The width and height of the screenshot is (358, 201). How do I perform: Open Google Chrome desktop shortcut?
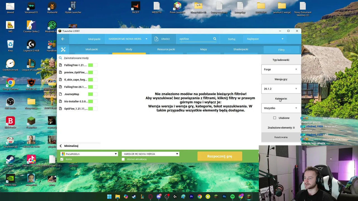click(10, 85)
